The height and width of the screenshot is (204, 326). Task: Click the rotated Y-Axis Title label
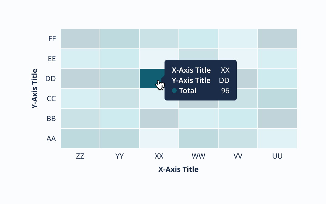(35, 89)
